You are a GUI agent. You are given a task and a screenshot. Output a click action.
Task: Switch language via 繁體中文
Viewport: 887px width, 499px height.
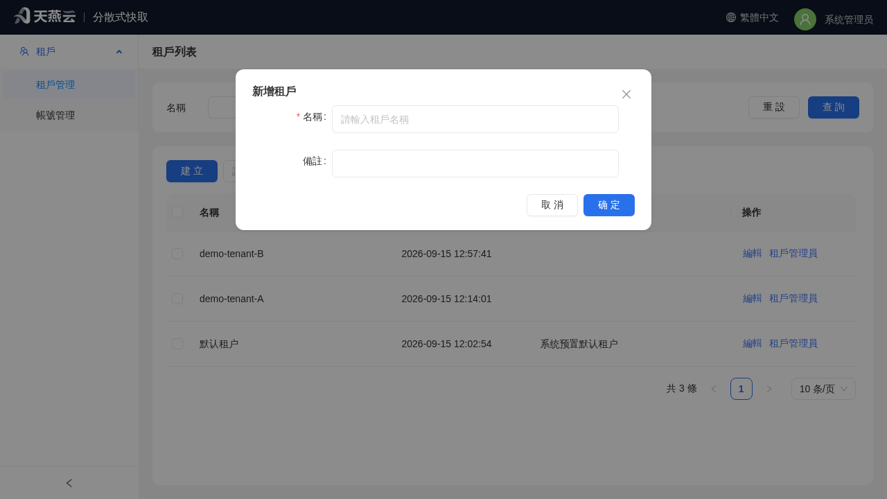(759, 17)
